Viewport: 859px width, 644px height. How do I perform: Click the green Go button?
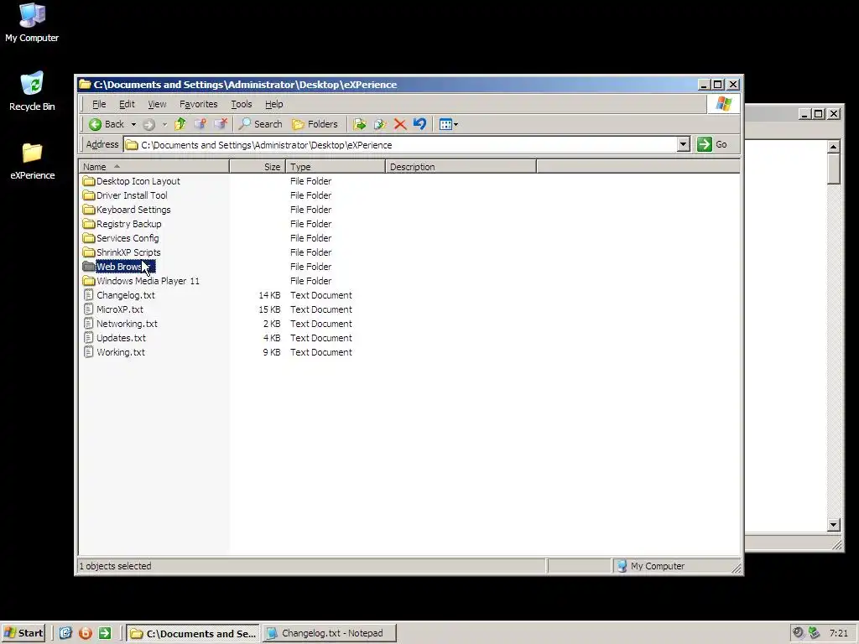point(711,144)
